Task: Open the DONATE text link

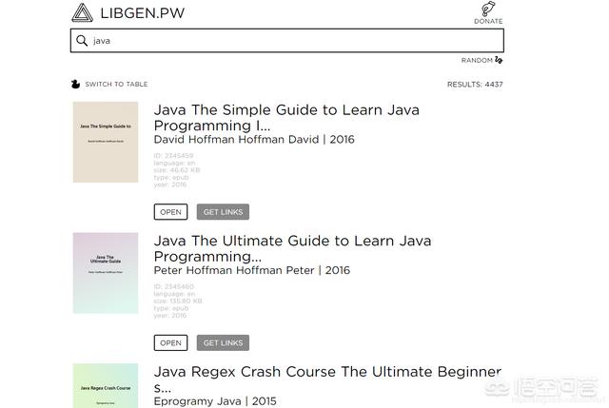Action: 488,21
